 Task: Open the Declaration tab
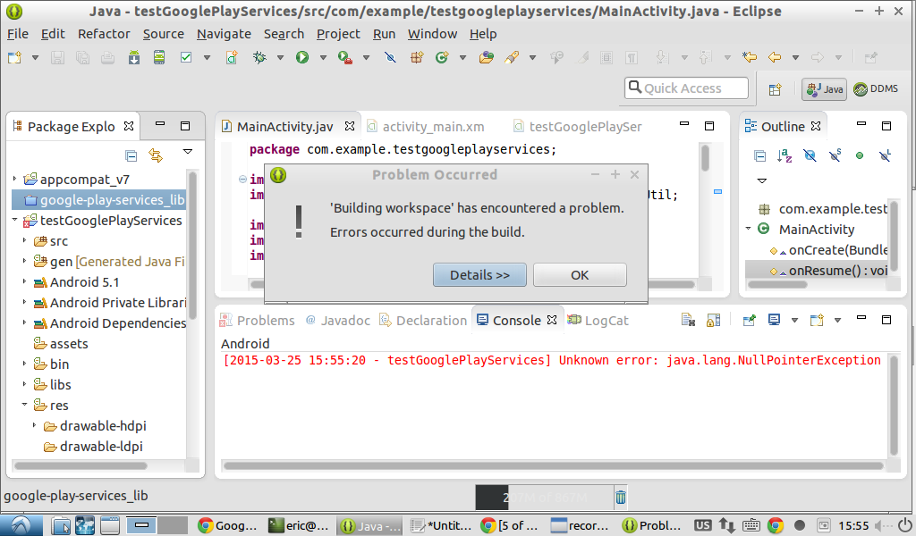[x=423, y=320]
